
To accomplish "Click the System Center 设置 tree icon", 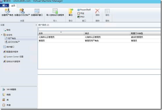I will pos(5,57).
